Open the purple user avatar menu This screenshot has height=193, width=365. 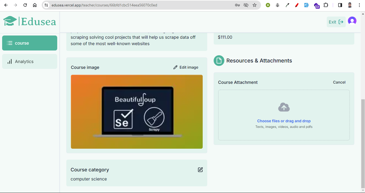pyautogui.click(x=352, y=21)
